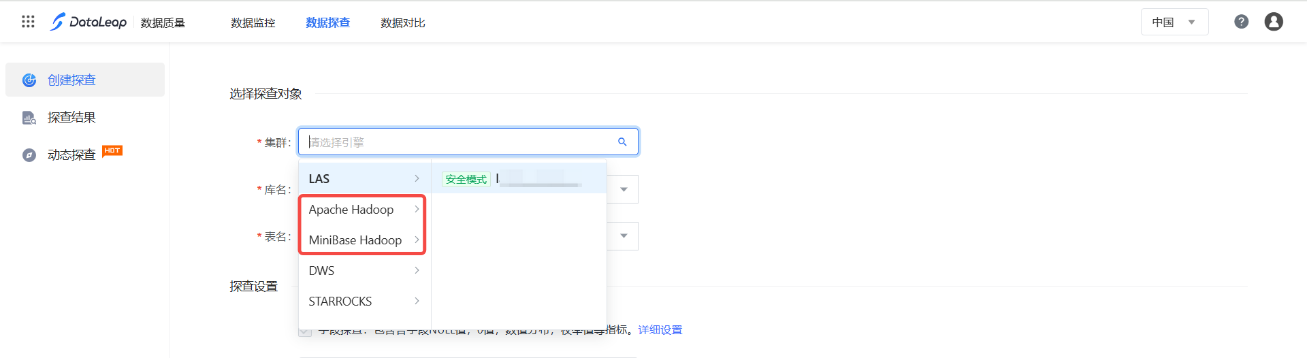The width and height of the screenshot is (1307, 358).
Task: Click the 表名 field label
Action: point(274,236)
